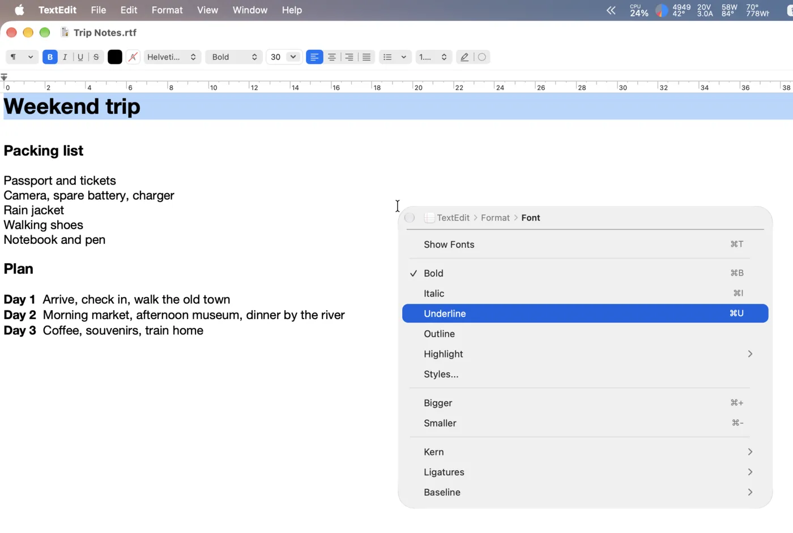Open the View menu
The image size is (793, 533).
point(207,10)
